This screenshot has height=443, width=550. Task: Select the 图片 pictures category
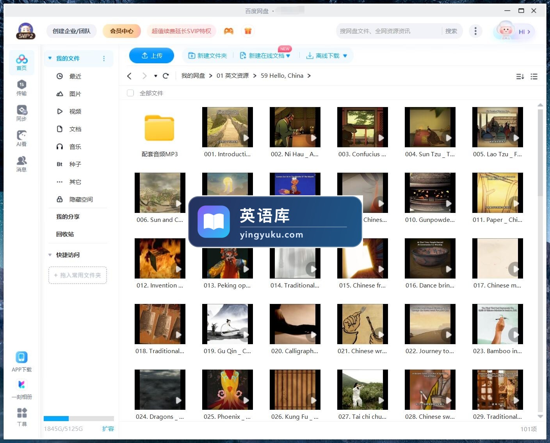75,94
